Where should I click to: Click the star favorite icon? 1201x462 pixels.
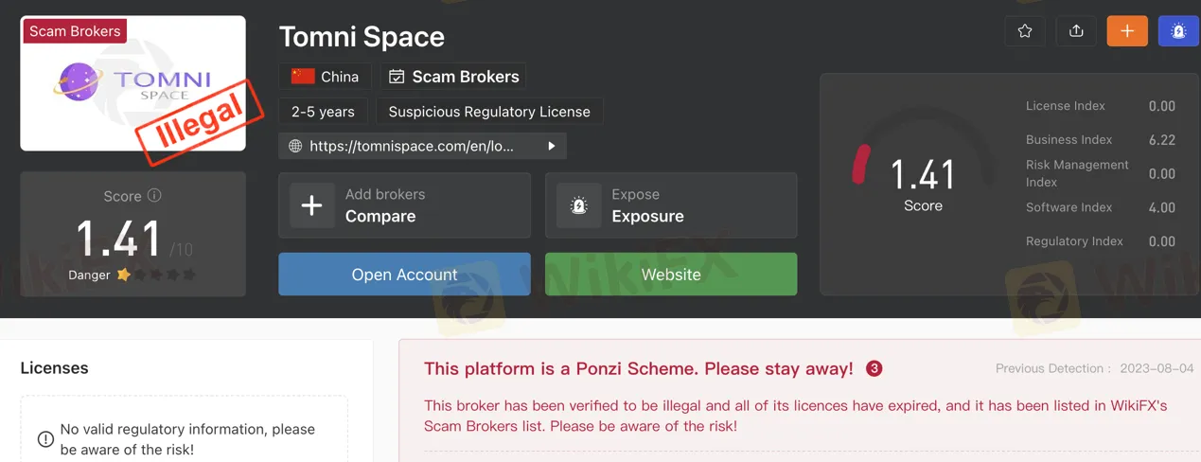[x=1025, y=31]
